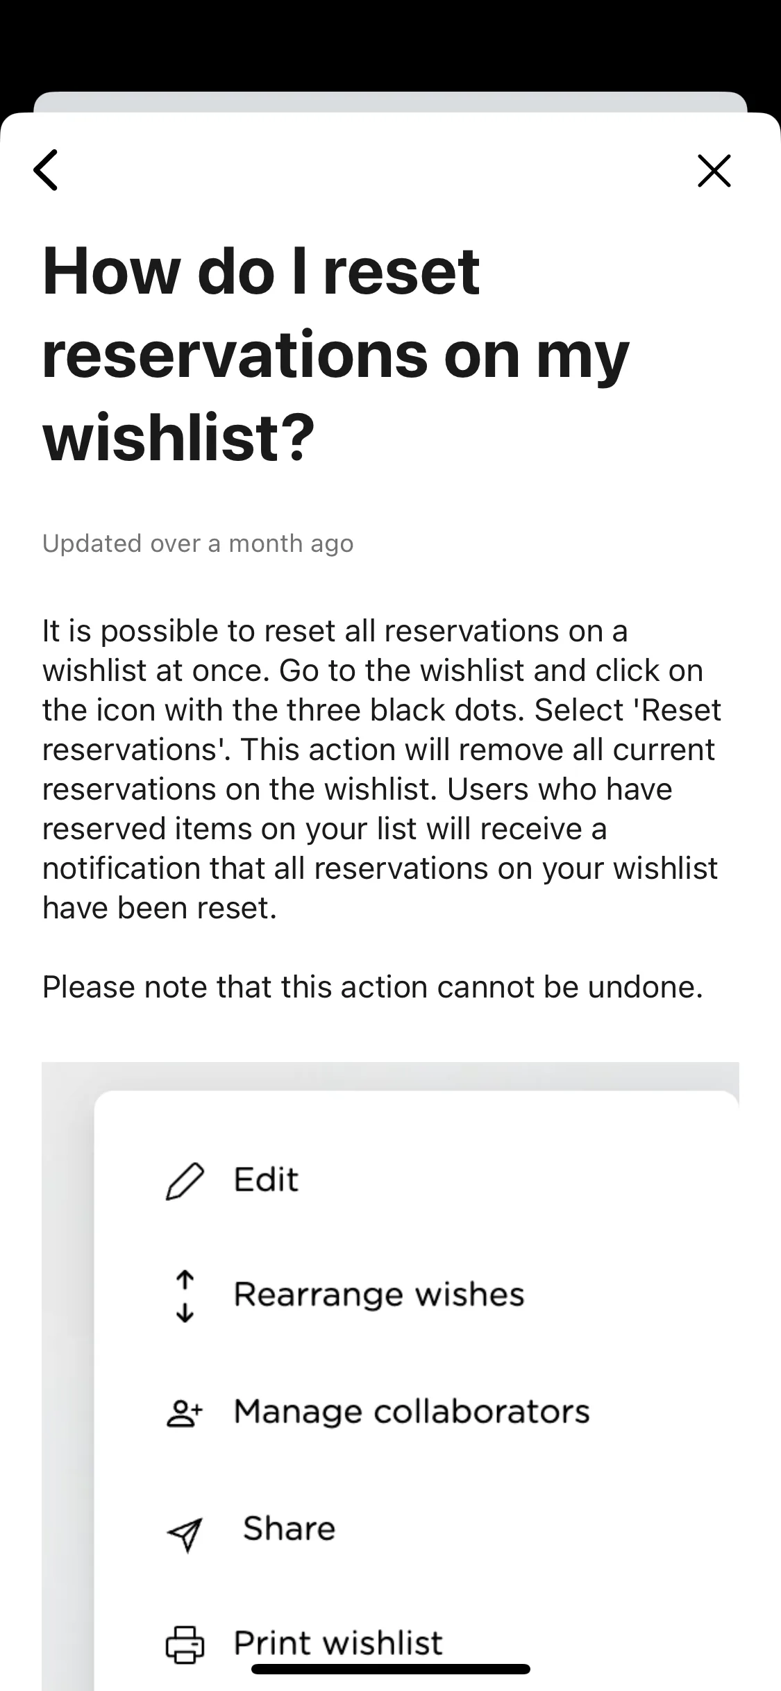Image resolution: width=781 pixels, height=1691 pixels.
Task: Tap the printer icon
Action: pyautogui.click(x=185, y=1644)
